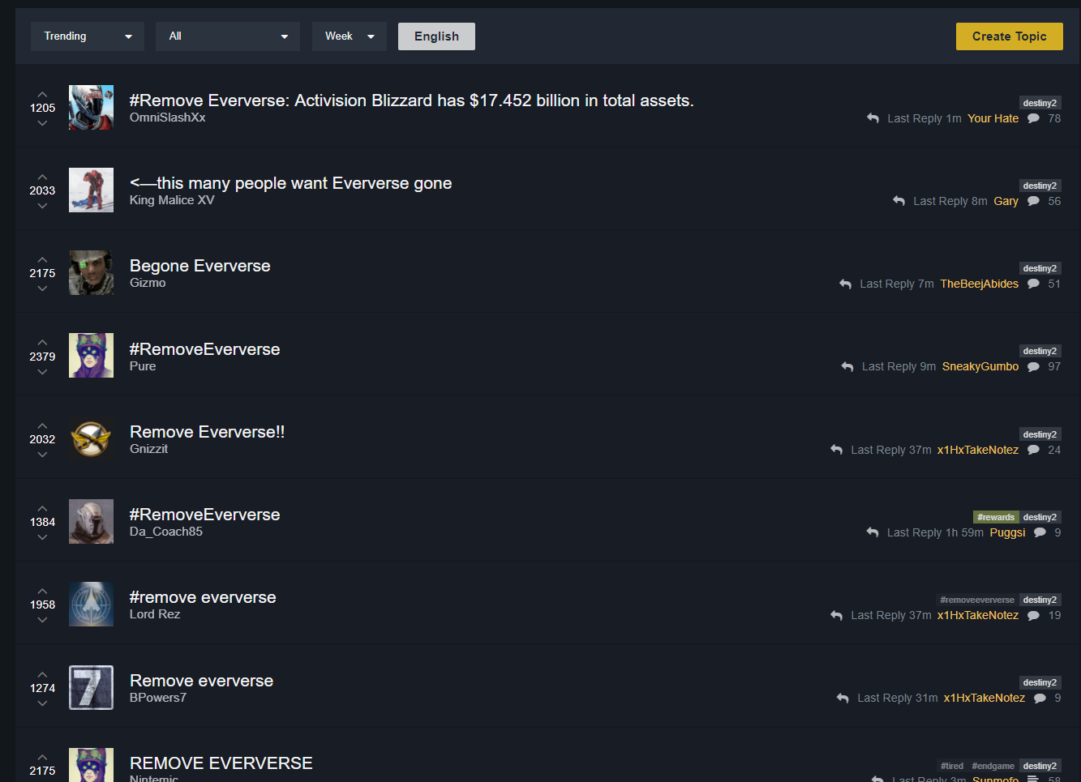Image resolution: width=1081 pixels, height=782 pixels.
Task: Upvote Pure's #RemoveEververse topic
Action: pyautogui.click(x=42, y=343)
